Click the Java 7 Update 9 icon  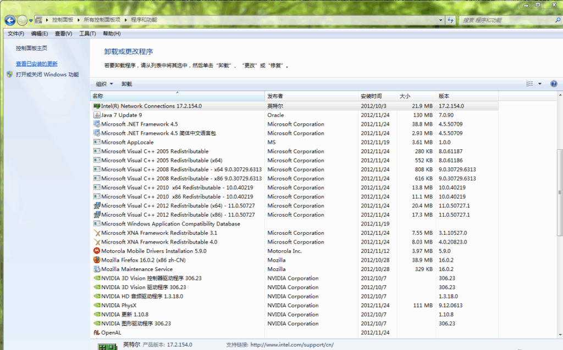coord(97,115)
